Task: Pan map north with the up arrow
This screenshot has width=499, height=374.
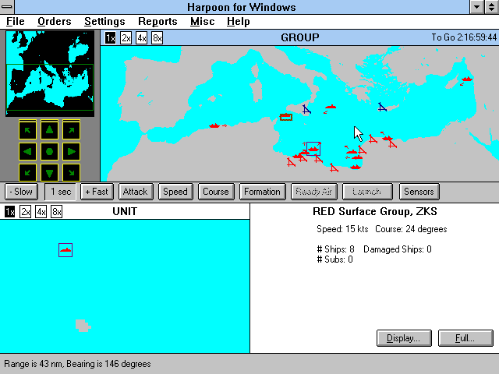Action: pyautogui.click(x=49, y=130)
